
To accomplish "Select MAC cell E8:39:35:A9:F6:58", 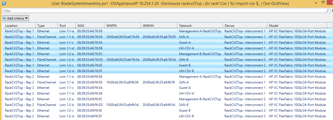I will point(90,77).
